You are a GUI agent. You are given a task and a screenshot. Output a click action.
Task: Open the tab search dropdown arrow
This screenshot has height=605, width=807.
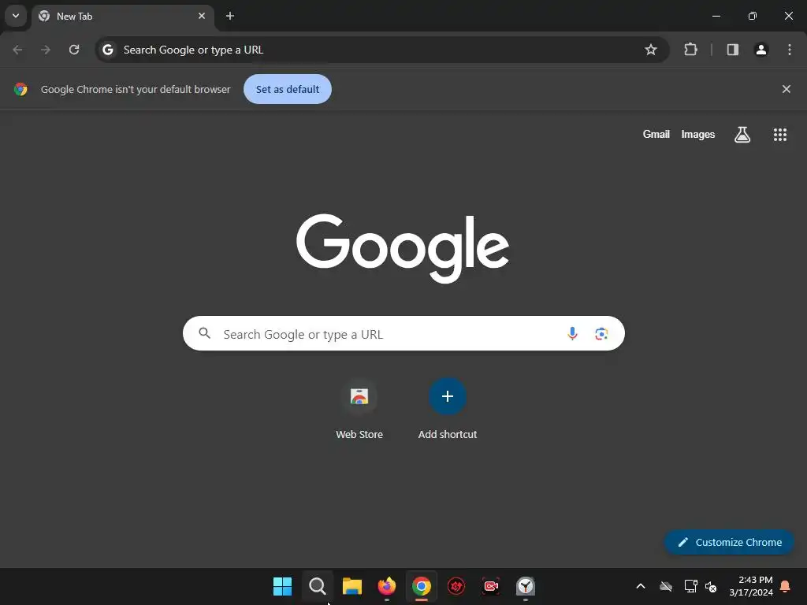[16, 16]
